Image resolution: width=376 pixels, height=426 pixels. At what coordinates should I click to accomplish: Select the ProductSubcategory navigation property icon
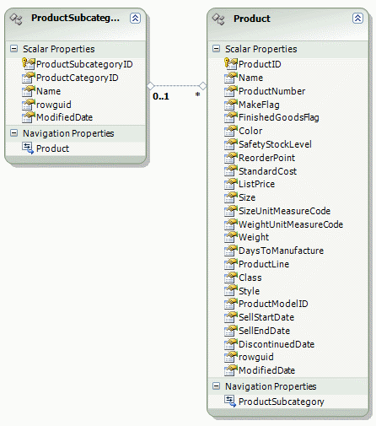point(230,402)
